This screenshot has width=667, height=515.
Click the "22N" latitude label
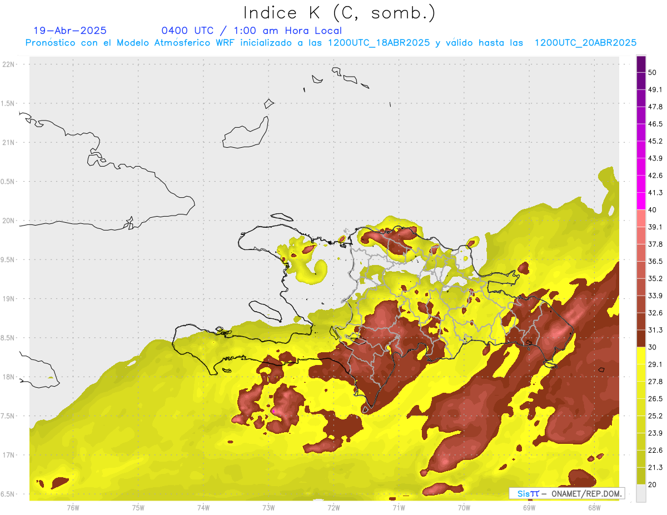[x=9, y=64]
